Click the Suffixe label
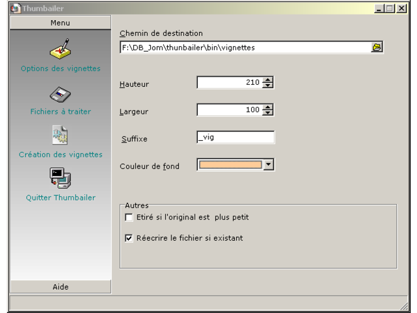Viewport: 417px width, 313px height. click(134, 139)
